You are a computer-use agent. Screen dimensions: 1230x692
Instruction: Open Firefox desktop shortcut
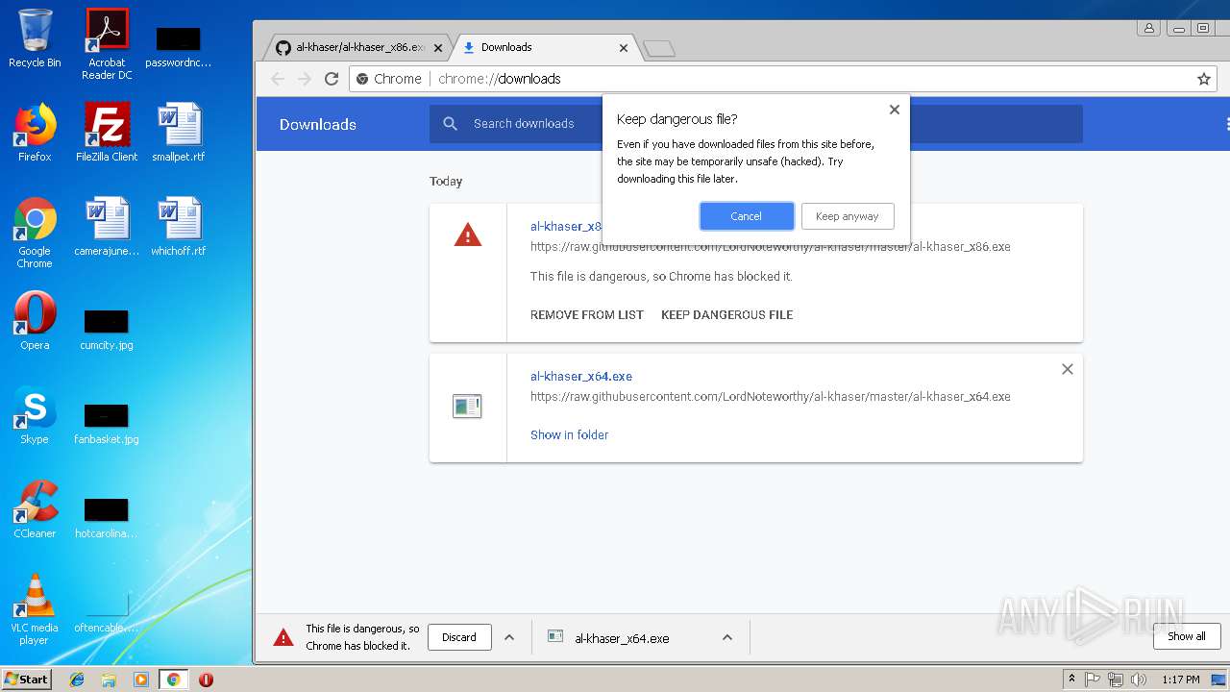[35, 133]
